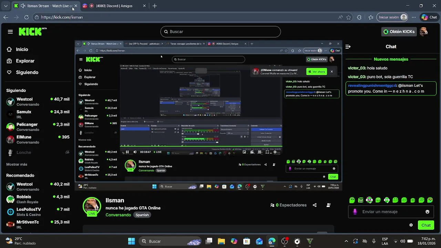Click the Spanish language tag

142,215
